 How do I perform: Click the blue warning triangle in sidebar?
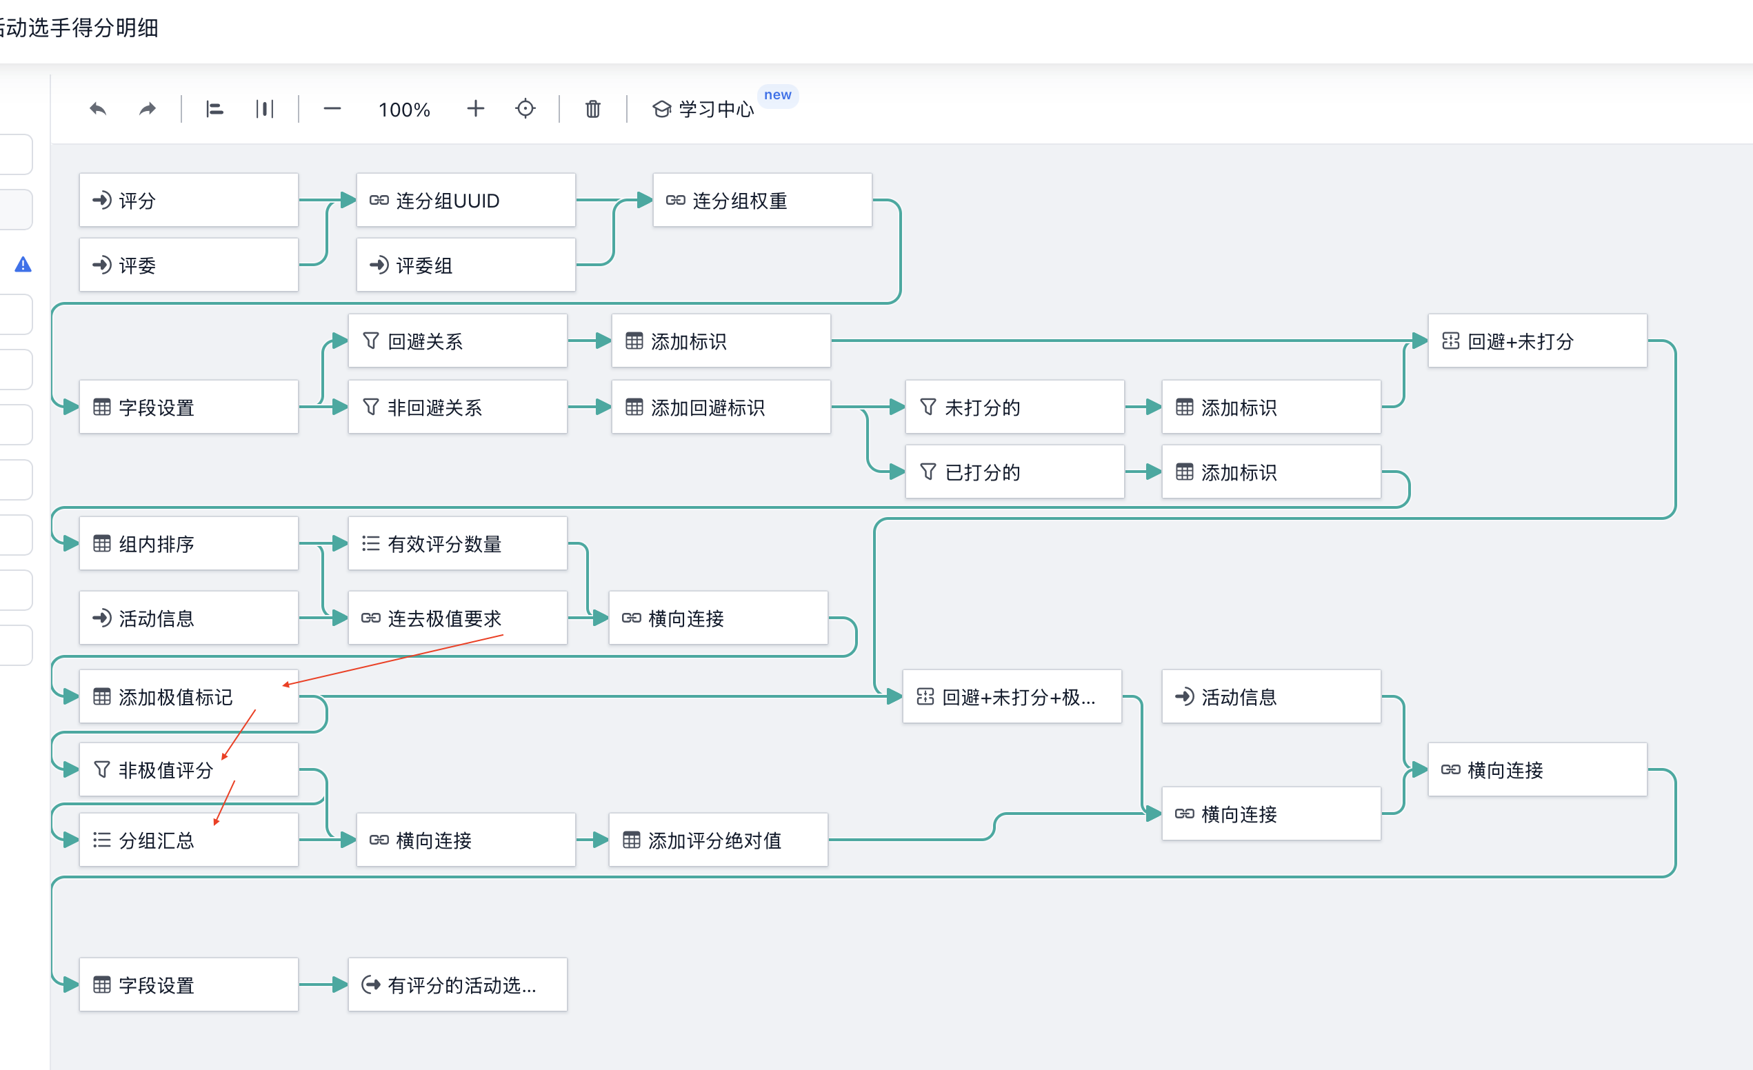[23, 265]
